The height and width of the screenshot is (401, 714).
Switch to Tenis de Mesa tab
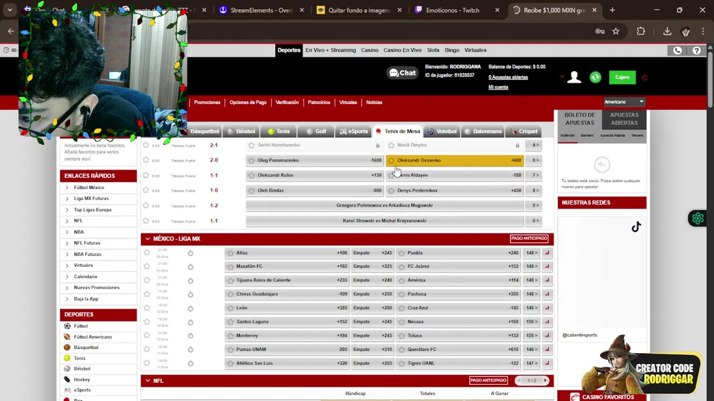click(x=398, y=131)
